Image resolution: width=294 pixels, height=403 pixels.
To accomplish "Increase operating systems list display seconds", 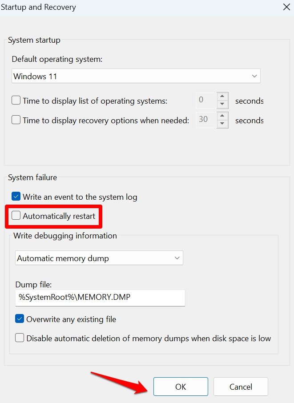I will click(223, 97).
